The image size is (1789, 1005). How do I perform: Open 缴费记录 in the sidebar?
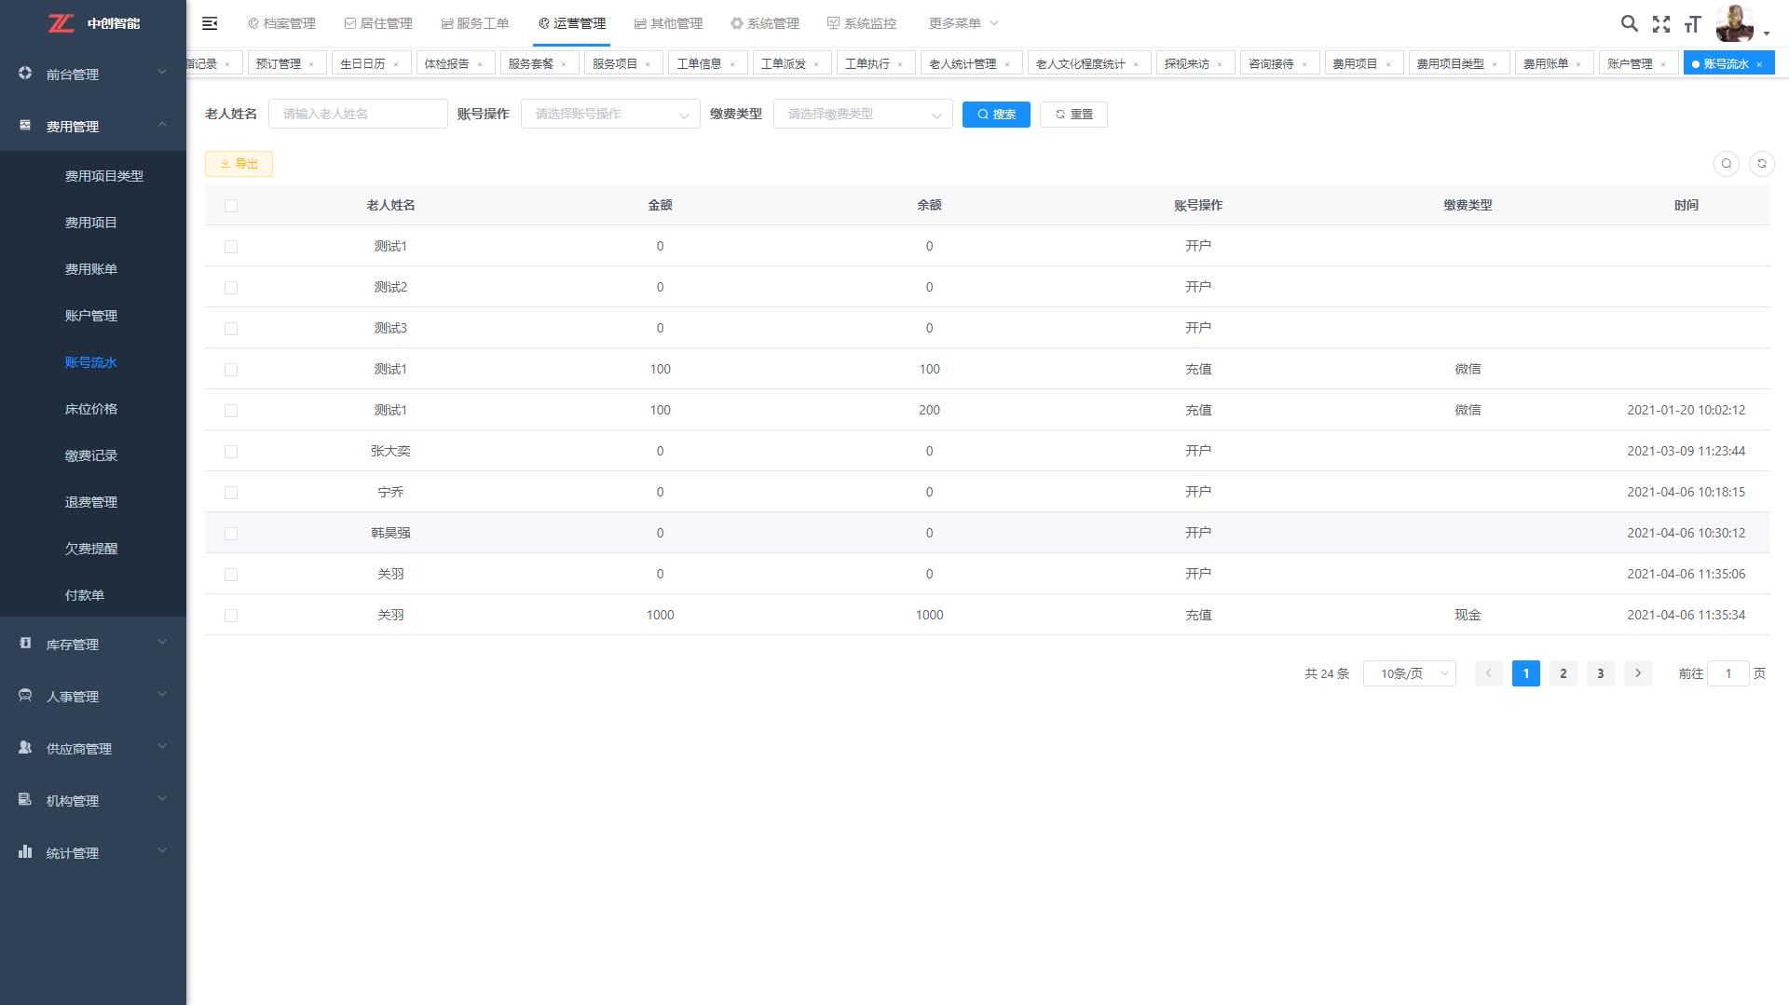point(91,455)
